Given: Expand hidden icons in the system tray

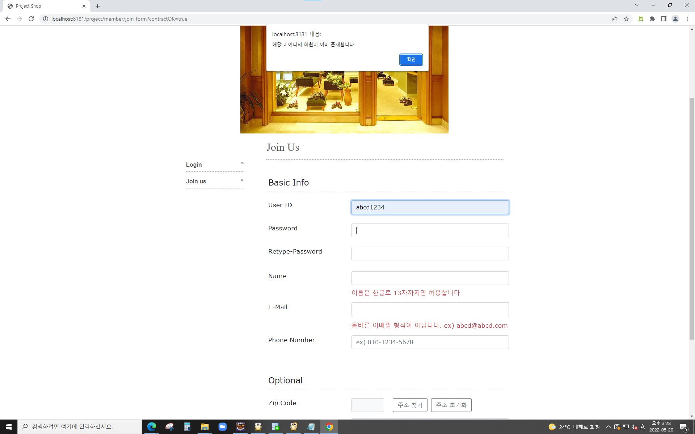Looking at the screenshot, I should (608, 427).
